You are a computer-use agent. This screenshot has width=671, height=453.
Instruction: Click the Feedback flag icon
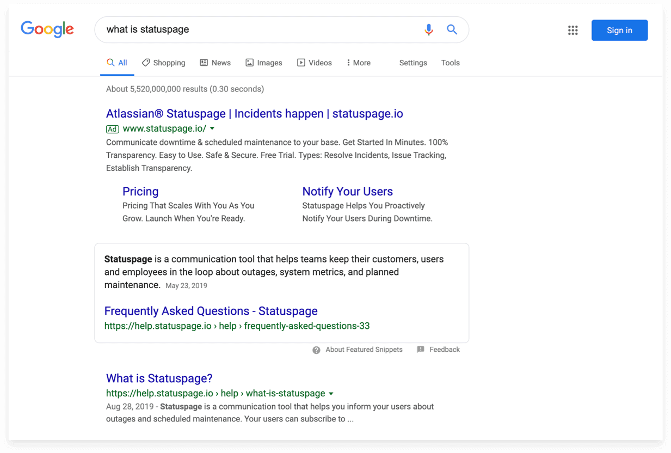coord(420,349)
